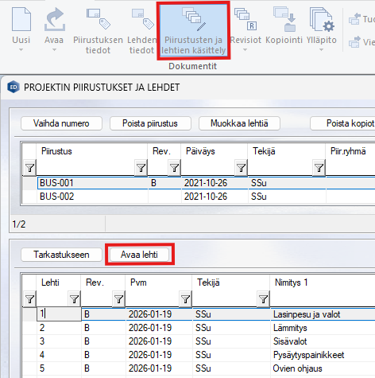
Task: Open Lehden tiedot sheet info
Action: pos(141,29)
